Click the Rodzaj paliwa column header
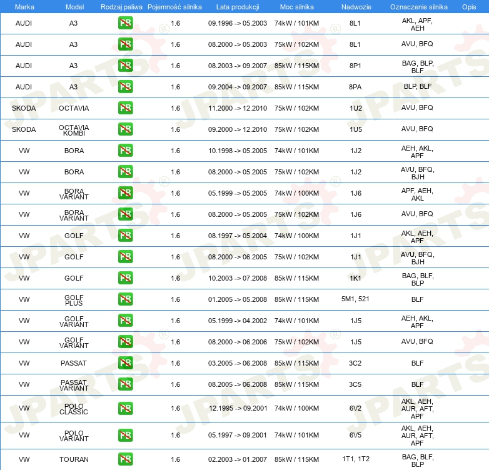 tap(121, 7)
